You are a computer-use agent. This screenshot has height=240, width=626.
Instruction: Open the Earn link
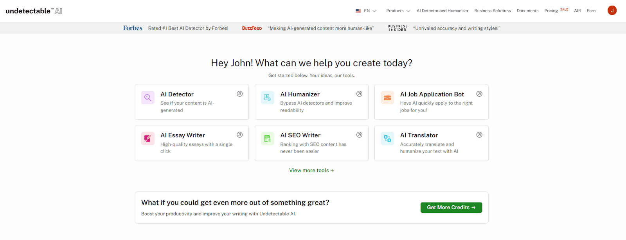click(591, 11)
